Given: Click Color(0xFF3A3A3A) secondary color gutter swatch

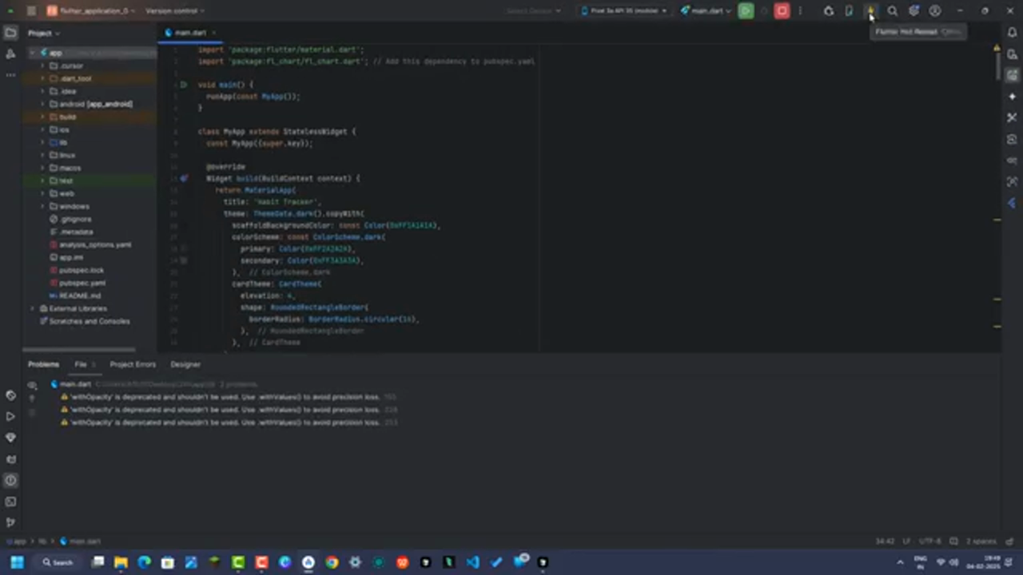Looking at the screenshot, I should [x=183, y=260].
